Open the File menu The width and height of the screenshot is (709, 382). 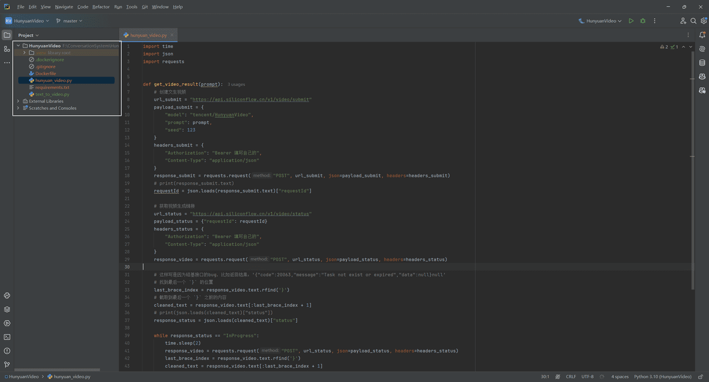(x=20, y=7)
